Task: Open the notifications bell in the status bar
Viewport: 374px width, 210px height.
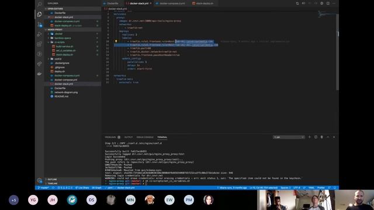Action: coord(335,188)
